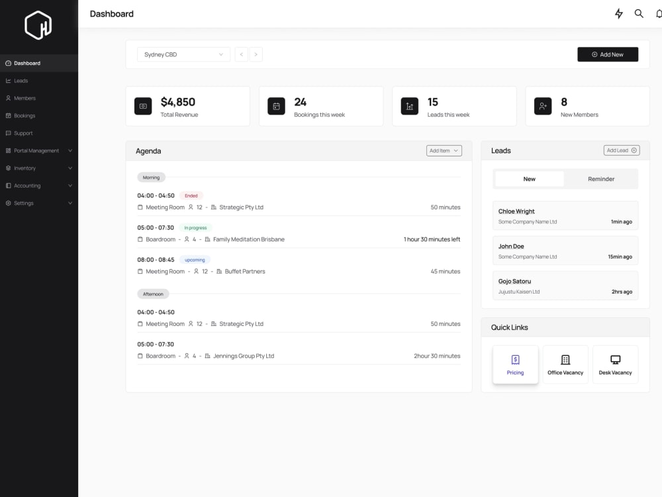Open the Desk Vacancy quick link
The width and height of the screenshot is (662, 497).
point(615,364)
